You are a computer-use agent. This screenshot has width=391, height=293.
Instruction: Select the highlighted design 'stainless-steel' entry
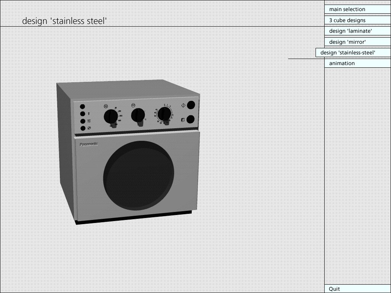point(353,53)
